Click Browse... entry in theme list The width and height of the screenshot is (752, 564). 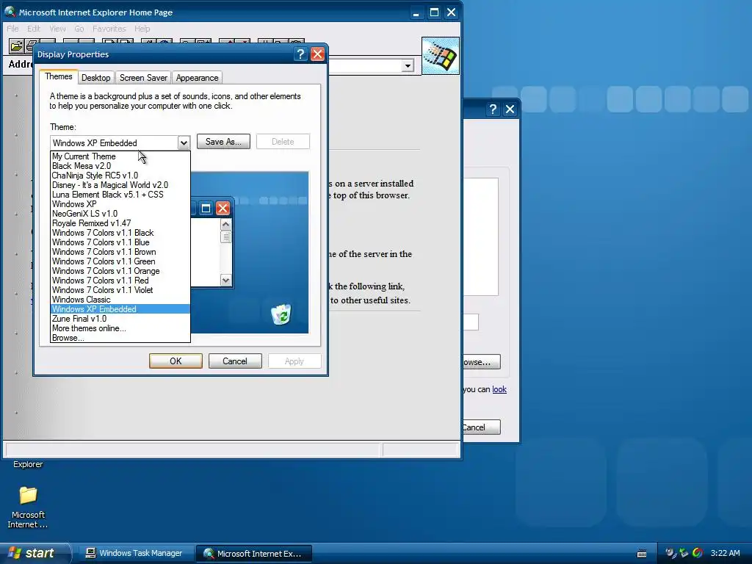(x=120, y=338)
